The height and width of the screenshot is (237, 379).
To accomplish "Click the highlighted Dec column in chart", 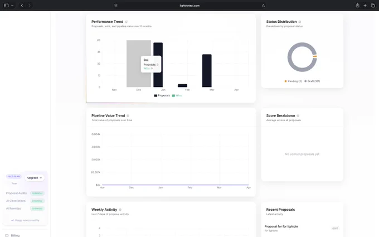I will pos(139,64).
